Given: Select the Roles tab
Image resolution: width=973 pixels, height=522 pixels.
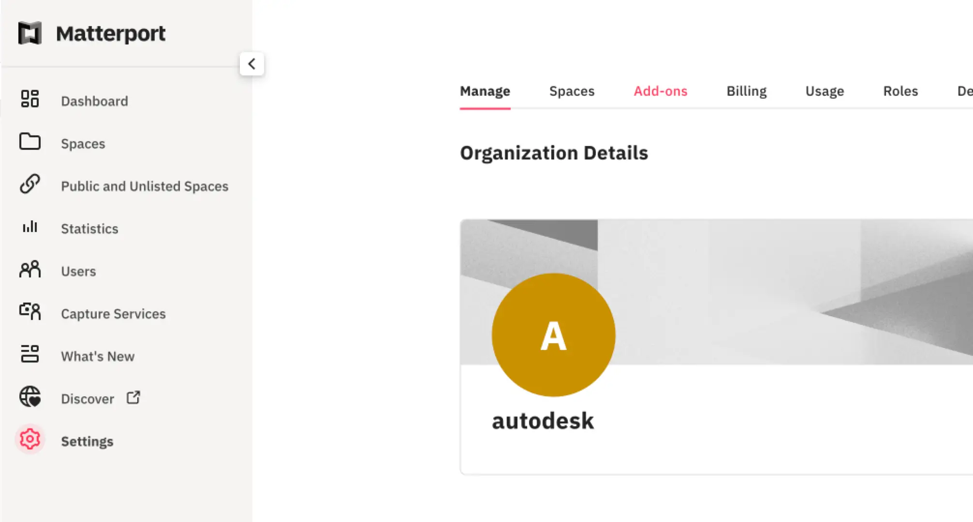Looking at the screenshot, I should (900, 91).
